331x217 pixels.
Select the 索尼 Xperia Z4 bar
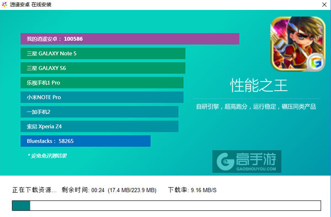click(99, 126)
